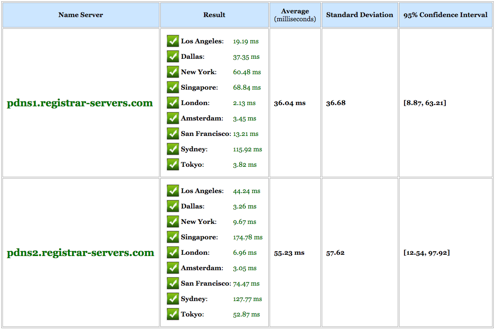
Task: Click the green checkmark for pdns1 Tokyo
Action: [173, 165]
